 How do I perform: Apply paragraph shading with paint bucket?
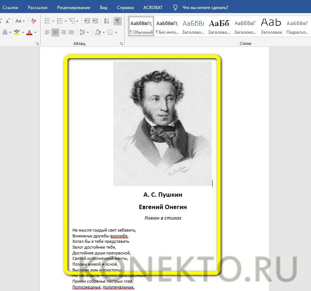click(98, 32)
